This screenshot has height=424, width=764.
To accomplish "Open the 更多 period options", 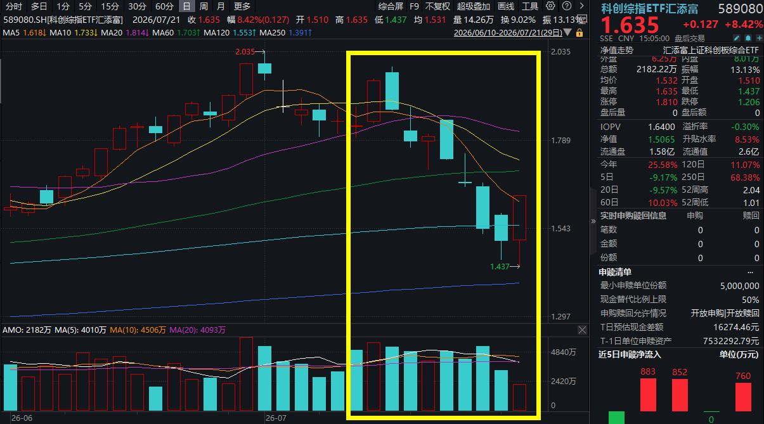I will (243, 6).
